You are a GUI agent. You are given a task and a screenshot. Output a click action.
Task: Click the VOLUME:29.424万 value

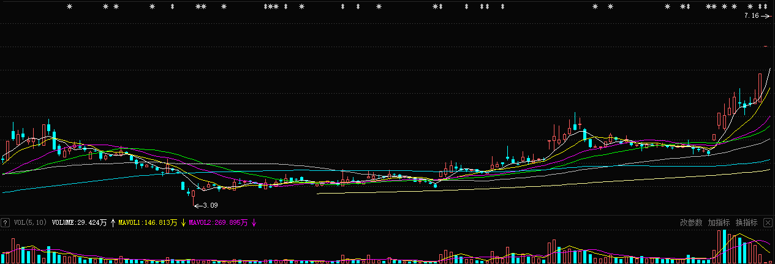(80, 223)
